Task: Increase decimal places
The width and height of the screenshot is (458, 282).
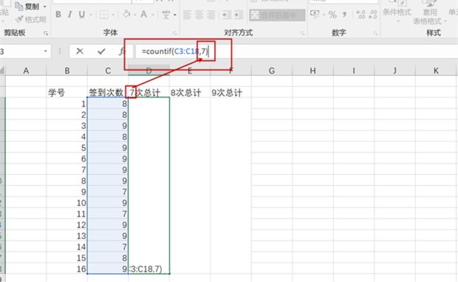Action: pos(360,14)
